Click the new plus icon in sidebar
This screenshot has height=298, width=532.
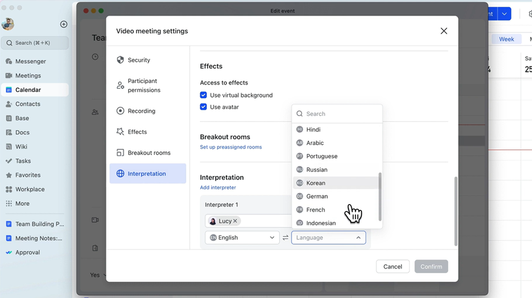click(x=64, y=24)
